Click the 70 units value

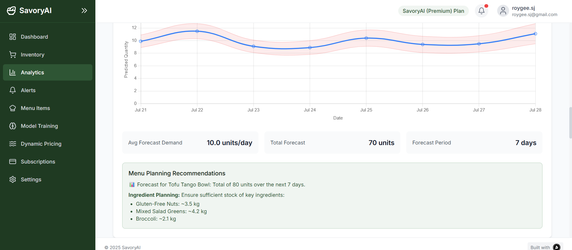[x=381, y=143]
